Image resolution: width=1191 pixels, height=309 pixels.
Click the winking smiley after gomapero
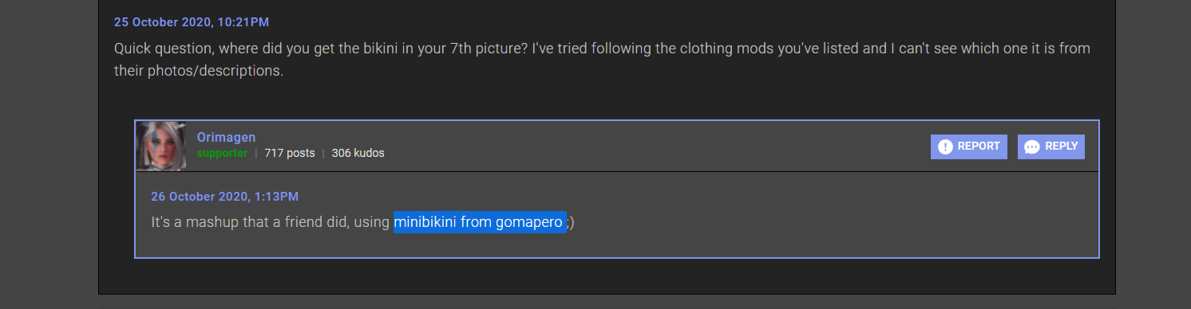(570, 222)
